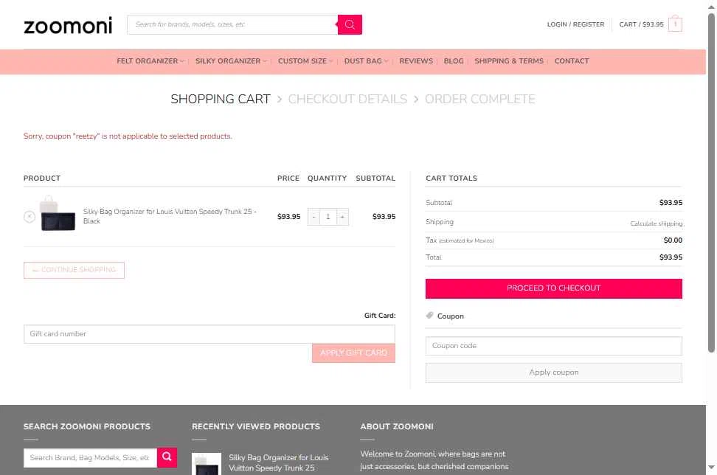The height and width of the screenshot is (475, 717).
Task: Expand the Dust Bag menu
Action: click(366, 61)
